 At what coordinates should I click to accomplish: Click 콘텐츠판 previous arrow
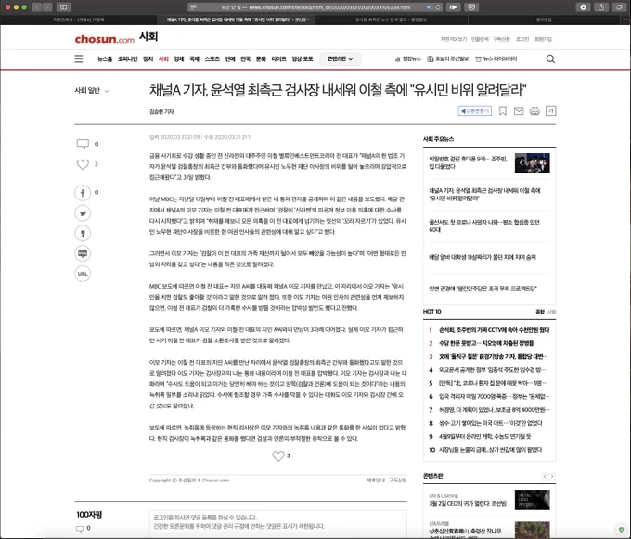point(545,476)
